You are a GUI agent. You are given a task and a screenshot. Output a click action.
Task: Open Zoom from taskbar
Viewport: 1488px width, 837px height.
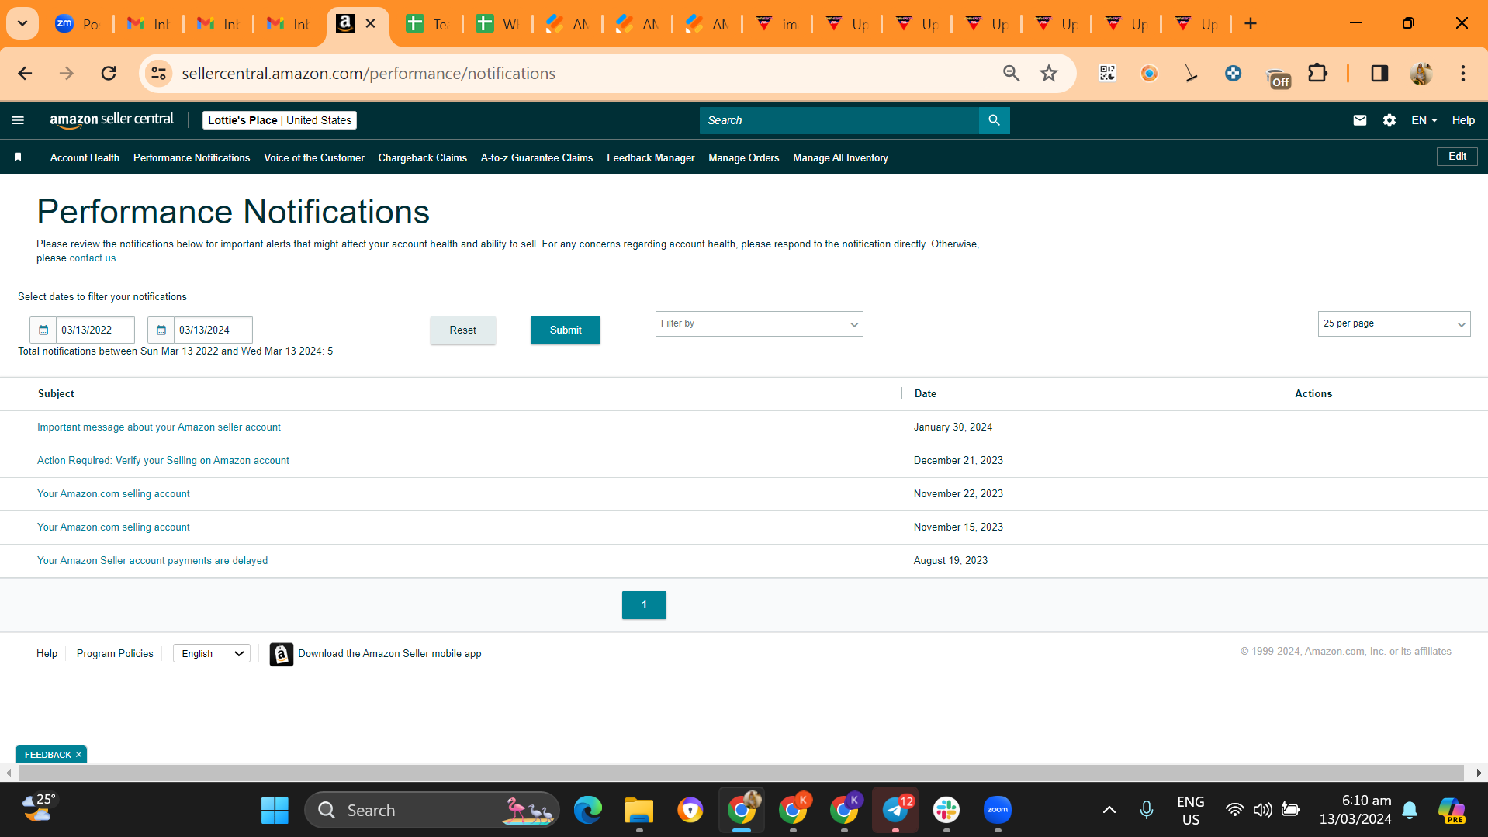pyautogui.click(x=998, y=811)
